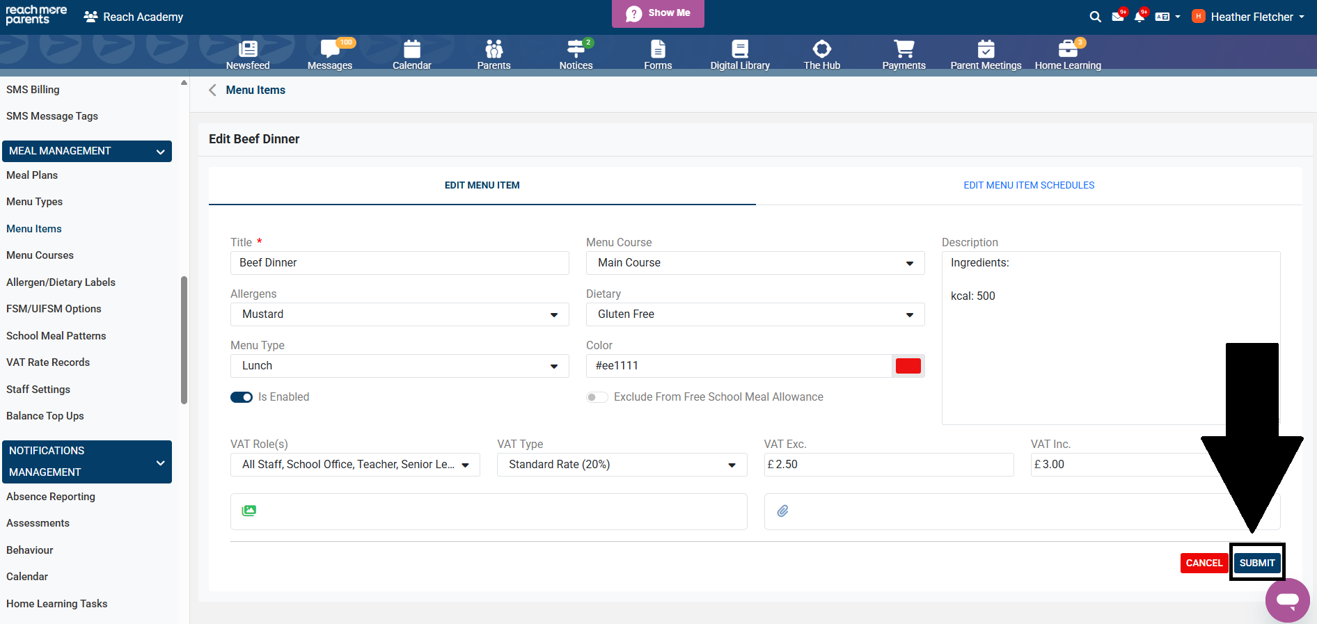Switch to Edit Menu Item Schedules tab
Viewport: 1317px width, 624px height.
1028,186
